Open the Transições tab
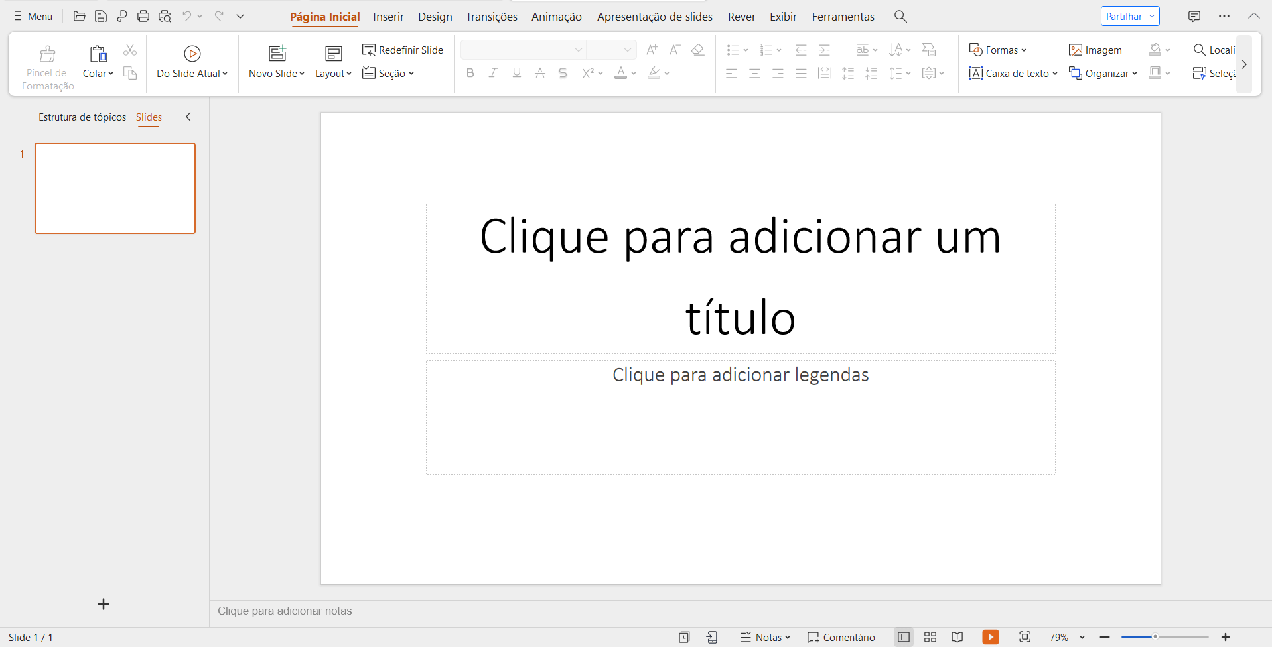Image resolution: width=1272 pixels, height=647 pixels. tap(491, 17)
